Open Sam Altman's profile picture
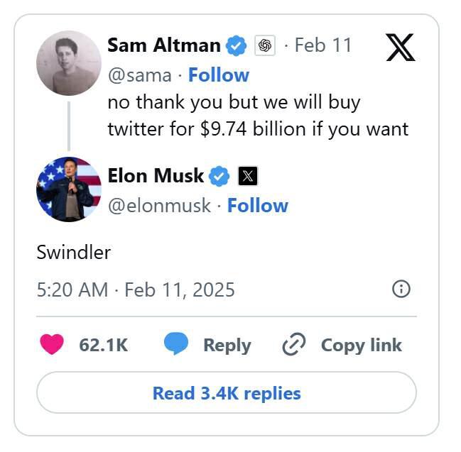Image resolution: width=461 pixels, height=452 pixels. coord(68,63)
